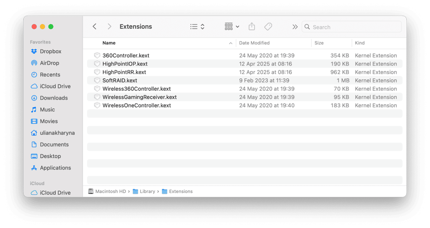This screenshot has height=228, width=430.
Task: Open Dropbox in the sidebar
Action: 50,52
